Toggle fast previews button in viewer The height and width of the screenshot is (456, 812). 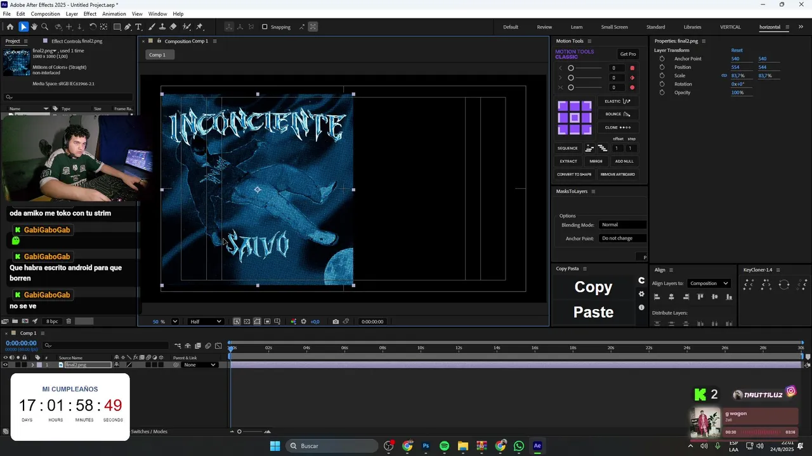pos(237,322)
